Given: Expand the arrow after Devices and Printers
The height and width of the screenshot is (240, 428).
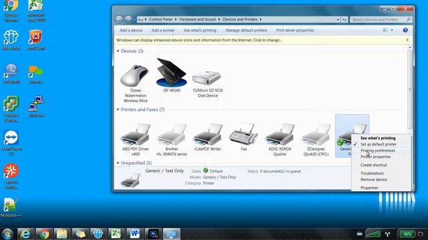Looking at the screenshot, I should tap(261, 19).
